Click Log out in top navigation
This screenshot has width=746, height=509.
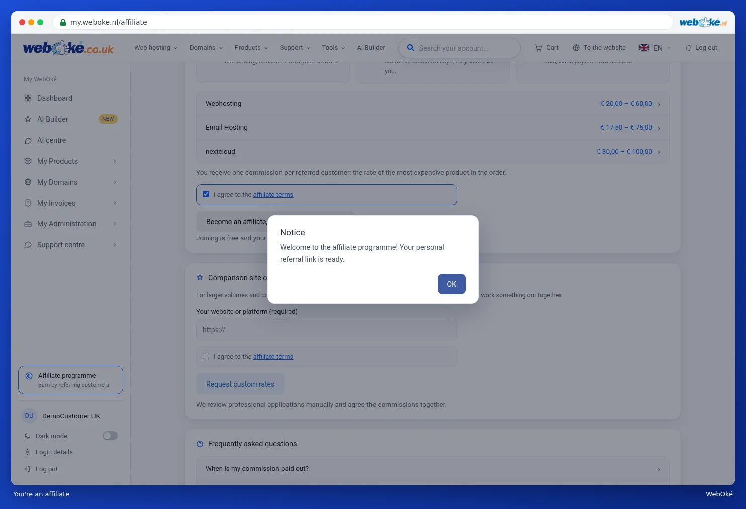point(701,48)
